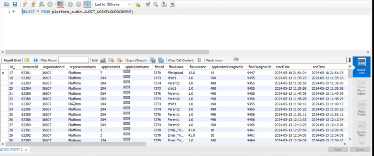Sort by the organizationName column header

tap(83, 67)
